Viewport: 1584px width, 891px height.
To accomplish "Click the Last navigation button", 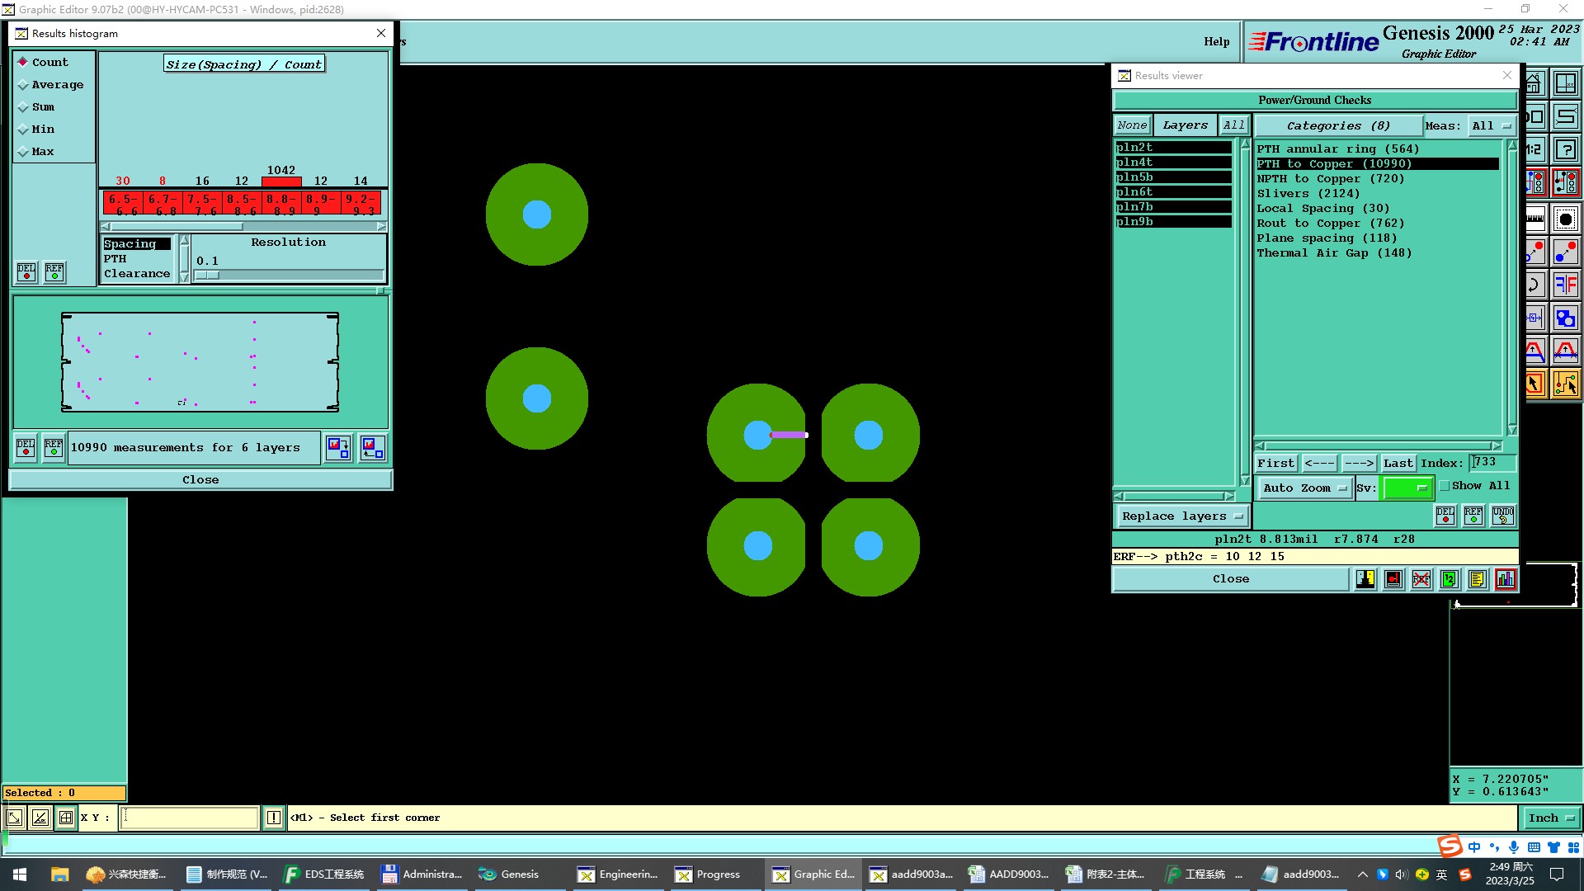I will (x=1398, y=464).
